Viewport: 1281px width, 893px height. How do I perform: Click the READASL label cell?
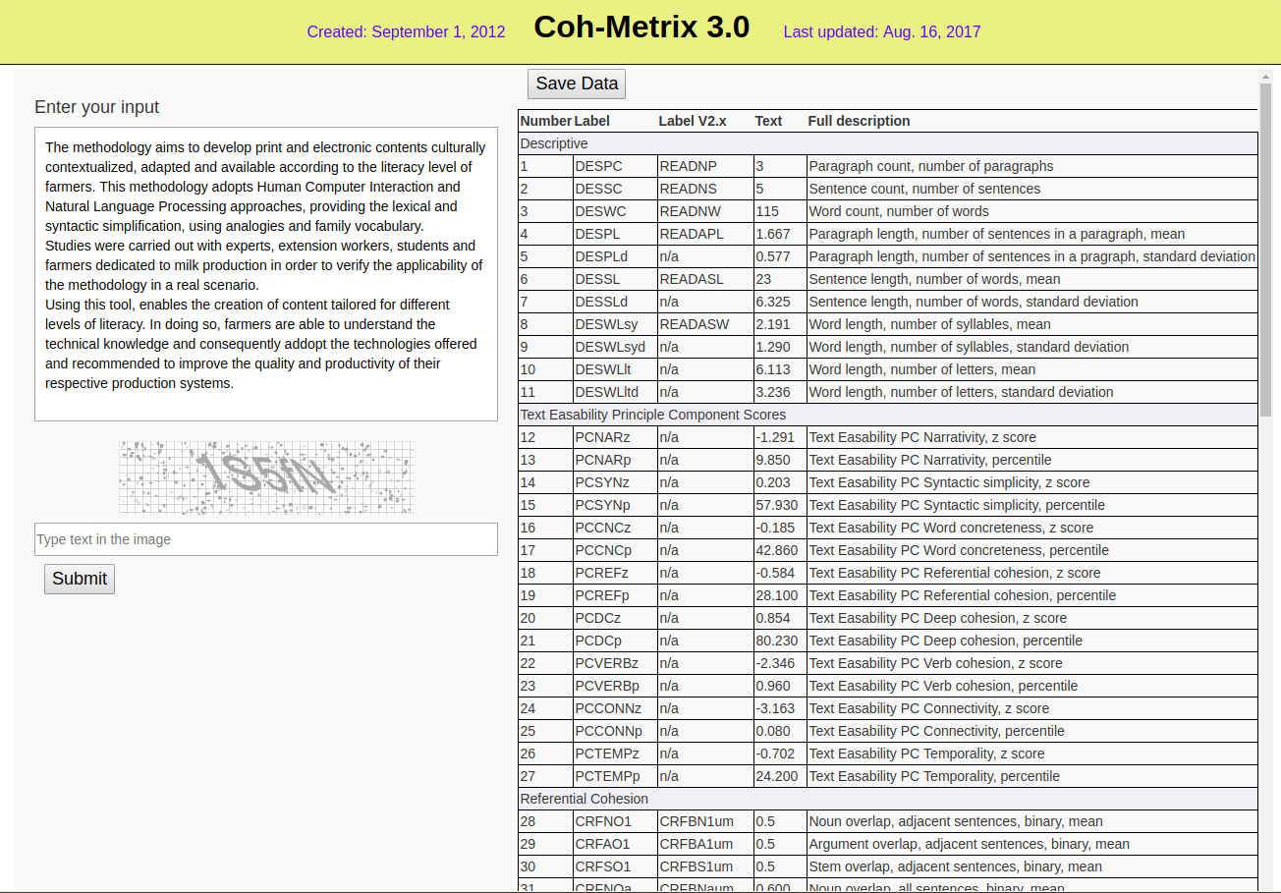tap(705, 279)
